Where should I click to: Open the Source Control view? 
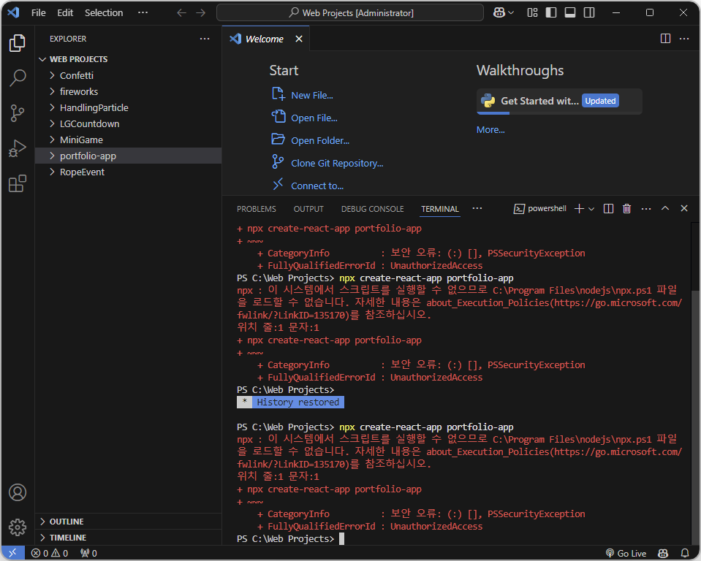click(18, 113)
